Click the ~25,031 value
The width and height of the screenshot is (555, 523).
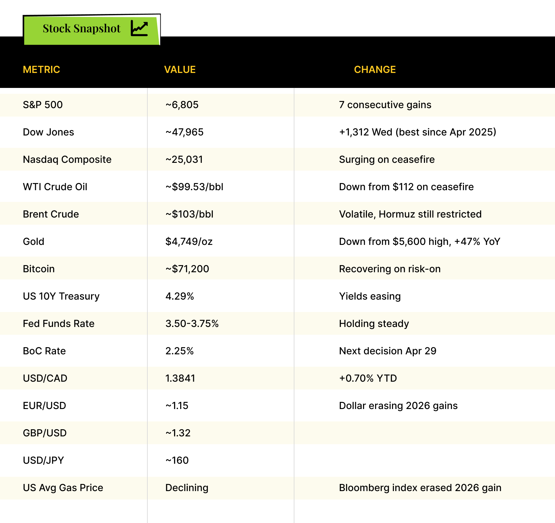point(184,160)
